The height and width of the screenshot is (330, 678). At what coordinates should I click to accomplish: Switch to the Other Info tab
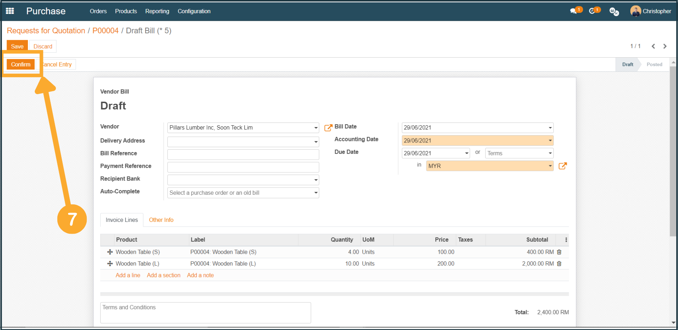[x=161, y=220]
